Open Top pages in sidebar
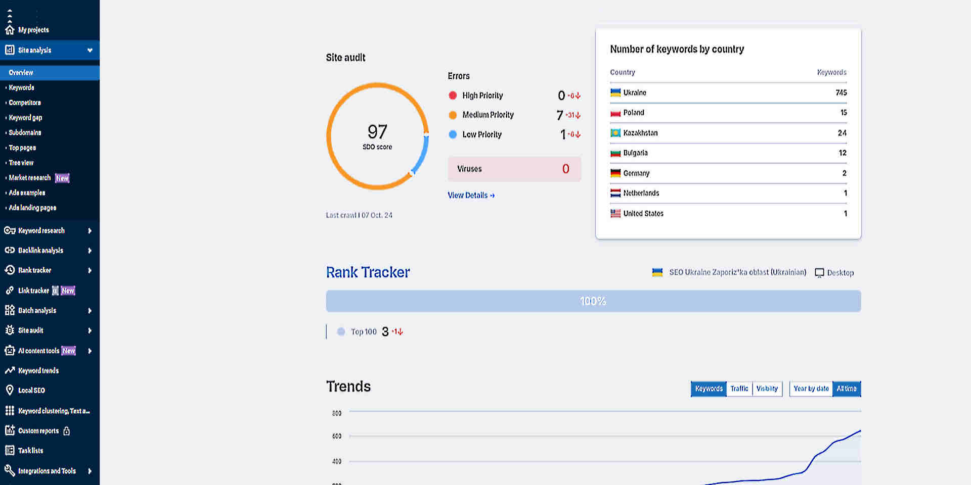Screen dimensions: 971x485 coord(22,148)
